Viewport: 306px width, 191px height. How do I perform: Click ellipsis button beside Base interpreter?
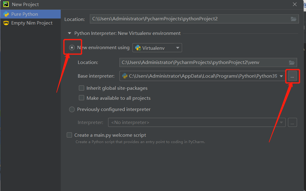292,76
